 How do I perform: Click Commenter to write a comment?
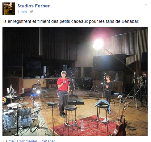click(x=27, y=141)
